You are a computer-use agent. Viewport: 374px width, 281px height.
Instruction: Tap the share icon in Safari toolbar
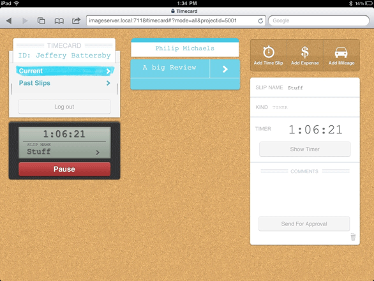76,20
